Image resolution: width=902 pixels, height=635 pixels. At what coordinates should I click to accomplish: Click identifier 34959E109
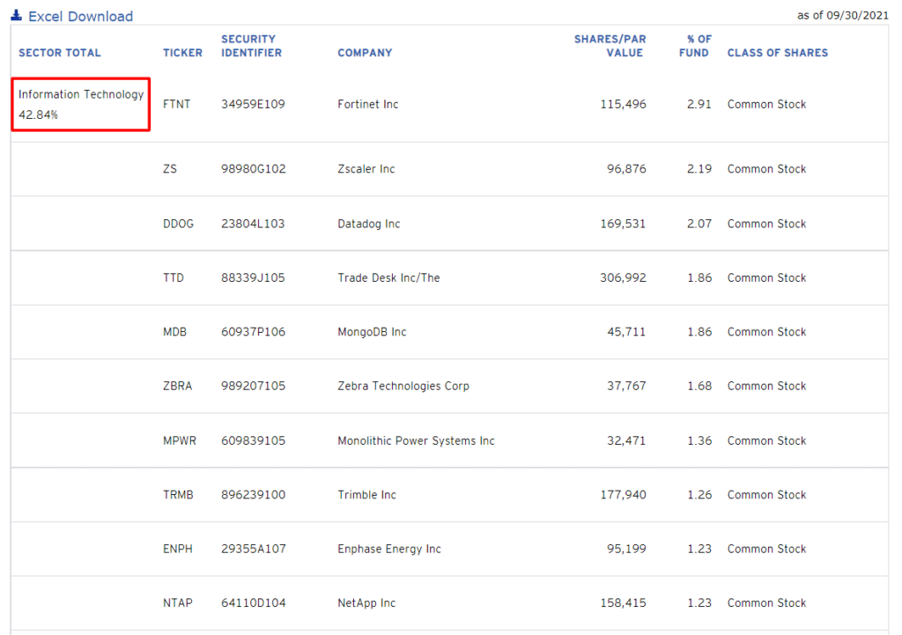pyautogui.click(x=253, y=104)
